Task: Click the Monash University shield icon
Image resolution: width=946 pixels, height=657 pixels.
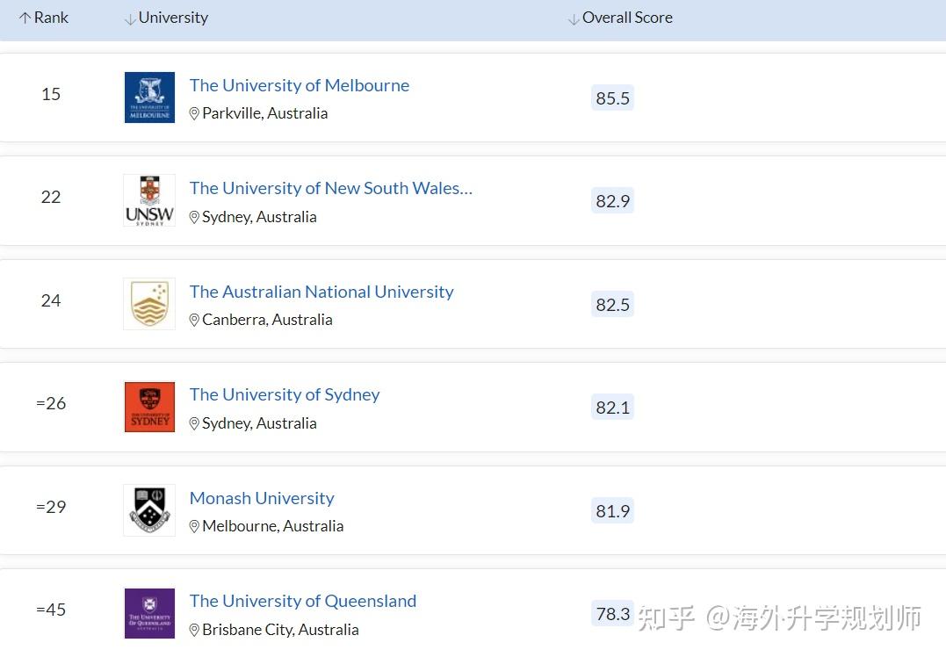Action: tap(149, 509)
